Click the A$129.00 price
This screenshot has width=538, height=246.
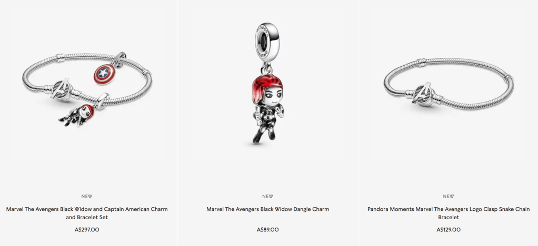point(449,230)
